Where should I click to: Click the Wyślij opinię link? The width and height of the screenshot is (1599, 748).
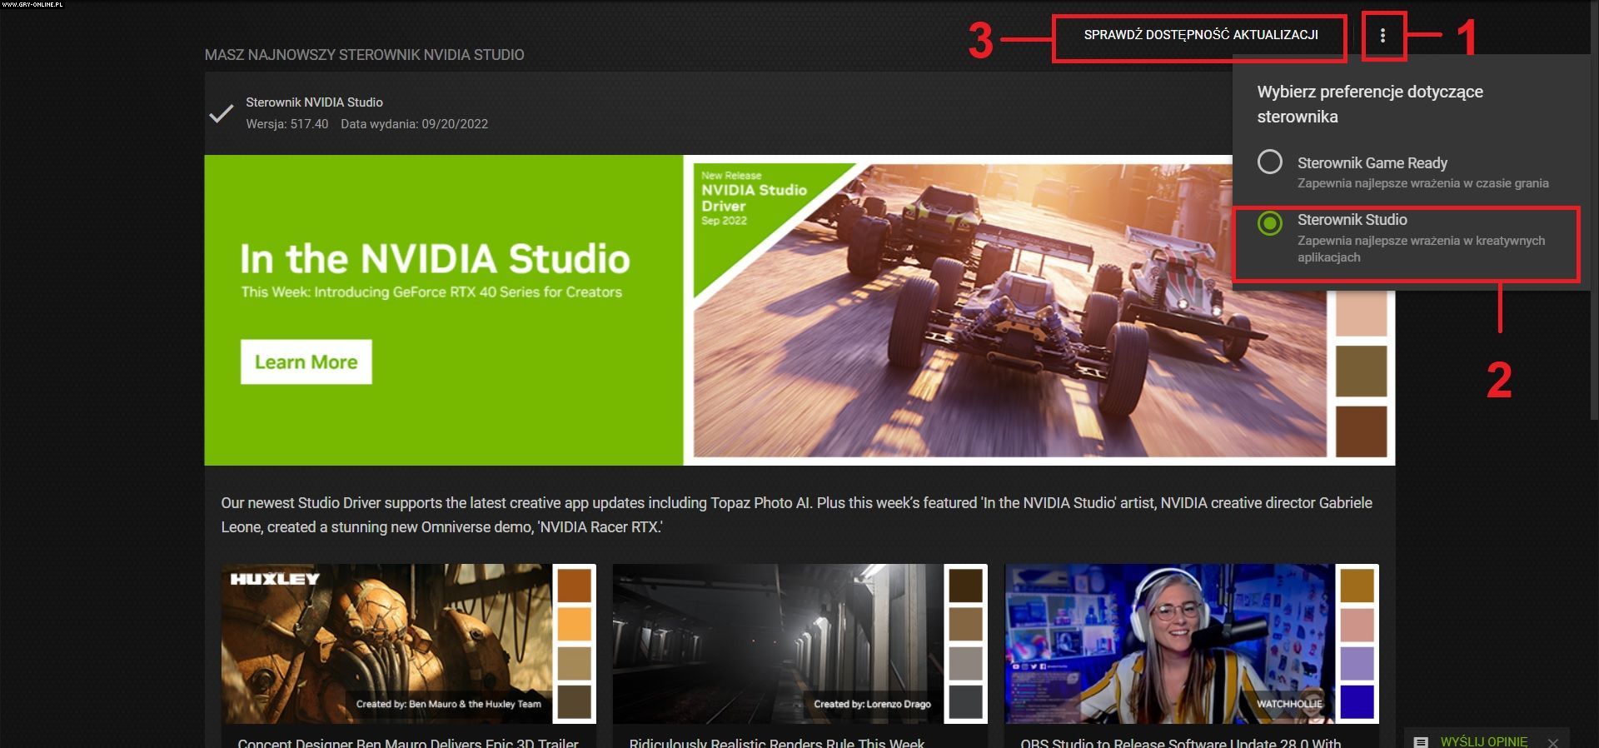[1483, 741]
